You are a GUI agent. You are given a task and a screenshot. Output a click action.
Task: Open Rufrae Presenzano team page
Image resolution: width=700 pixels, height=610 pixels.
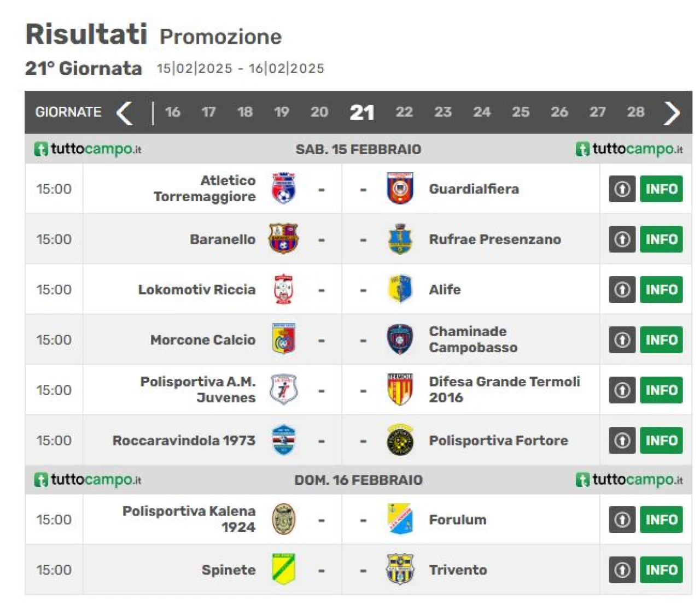pos(495,239)
